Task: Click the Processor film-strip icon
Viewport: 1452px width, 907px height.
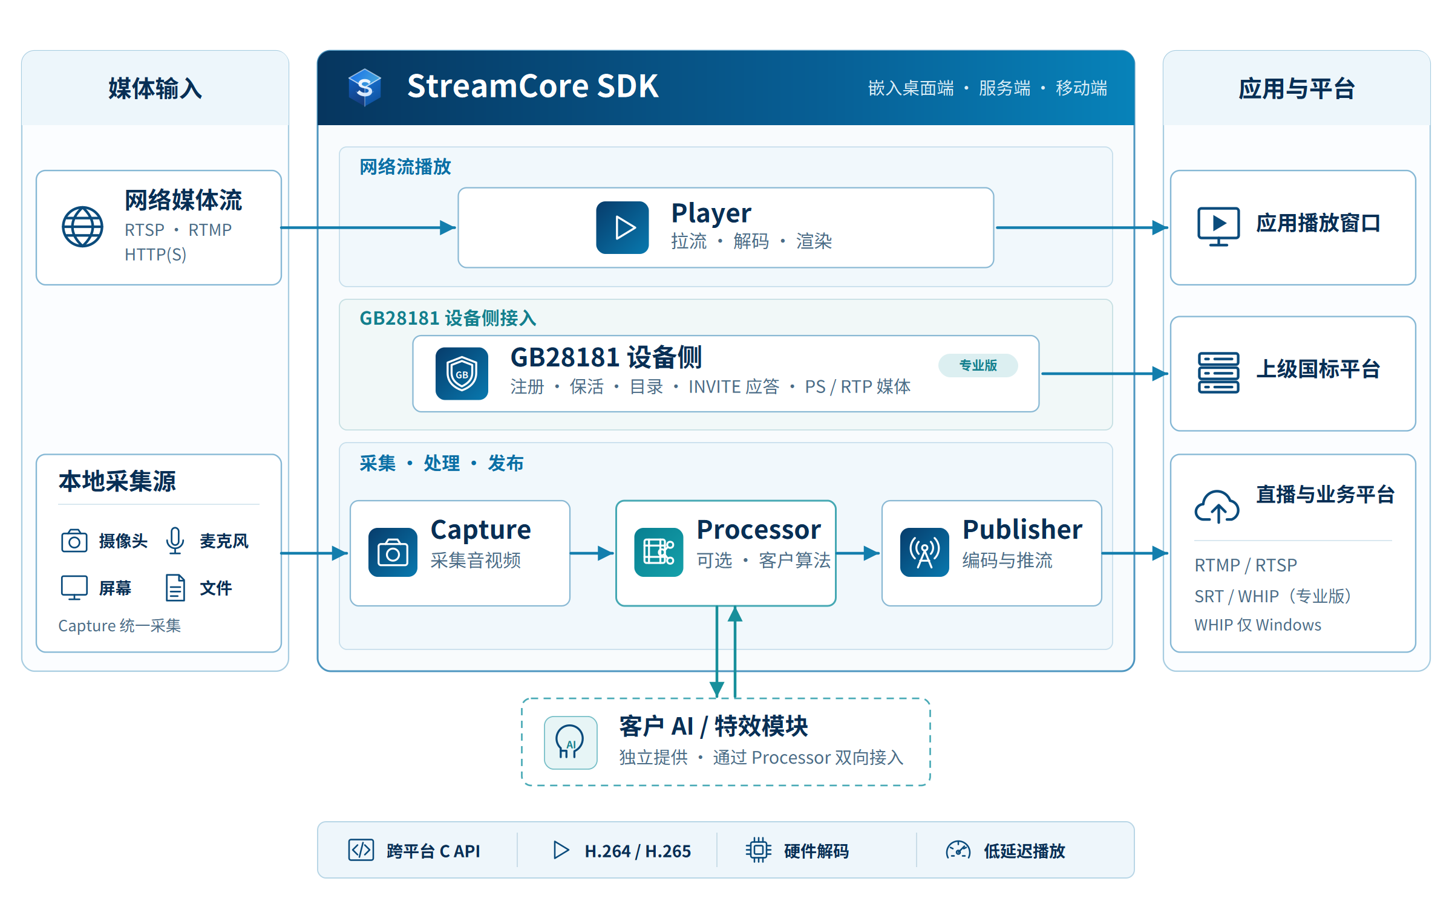Action: coord(659,552)
